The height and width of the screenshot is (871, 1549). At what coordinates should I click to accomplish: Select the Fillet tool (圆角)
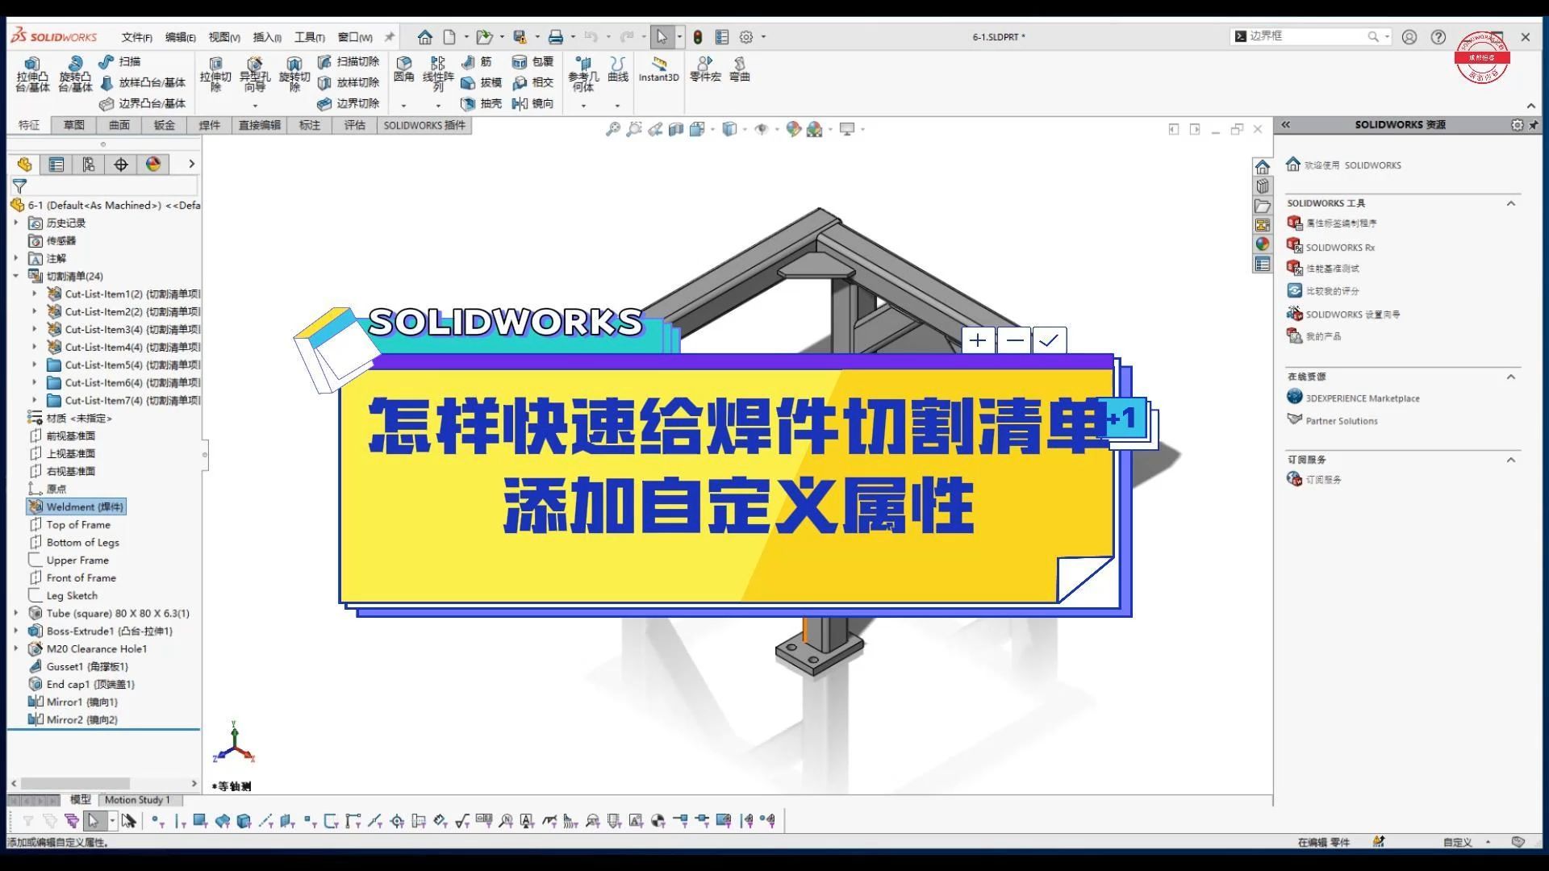tap(404, 69)
